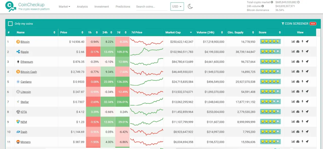Open the Bitcoin Cash coin link

(x=29, y=72)
